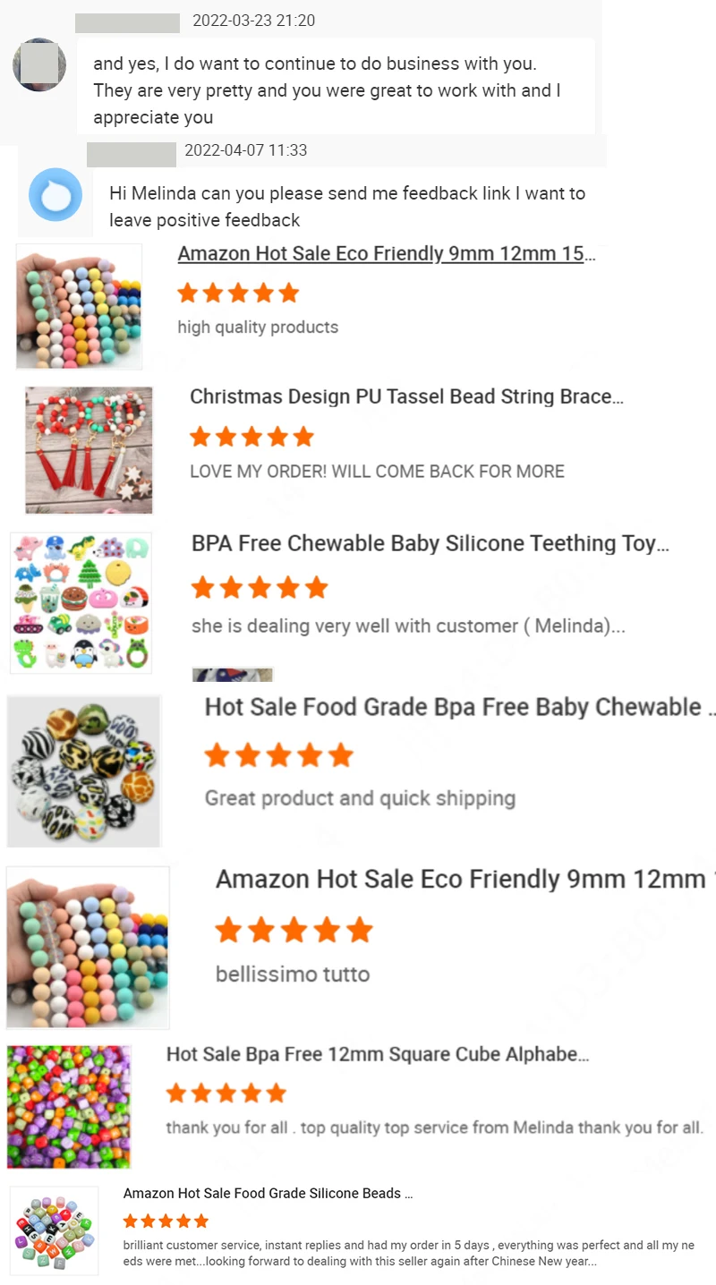Click the message requesting feedback link
The width and height of the screenshot is (716, 1285).
[347, 206]
